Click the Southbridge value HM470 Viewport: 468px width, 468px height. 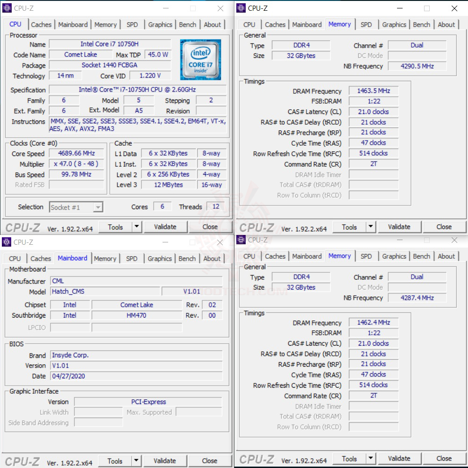pyautogui.click(x=137, y=315)
